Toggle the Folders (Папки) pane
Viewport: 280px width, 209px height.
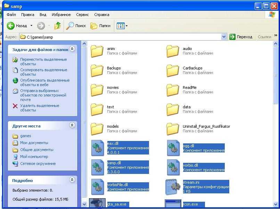pyautogui.click(x=100, y=26)
